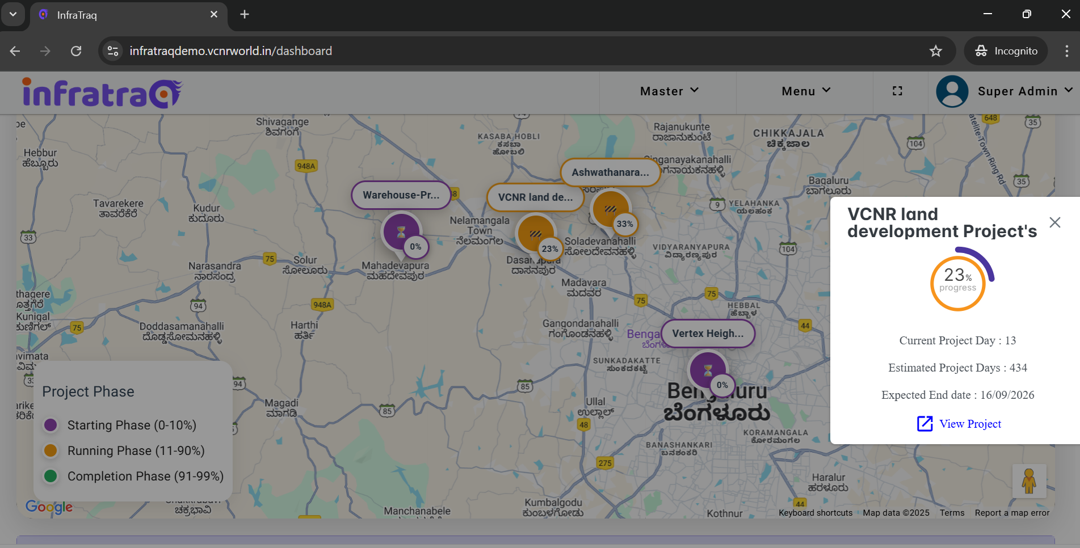Open Keyboard shortcuts on the map
1080x548 pixels.
(816, 513)
